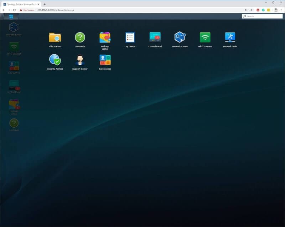Open the SRM main menu in the taskbar
The image size is (285, 227).
tap(10, 16)
